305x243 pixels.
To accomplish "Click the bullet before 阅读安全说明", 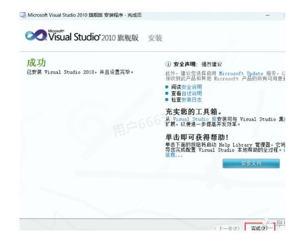I will [x=167, y=88].
